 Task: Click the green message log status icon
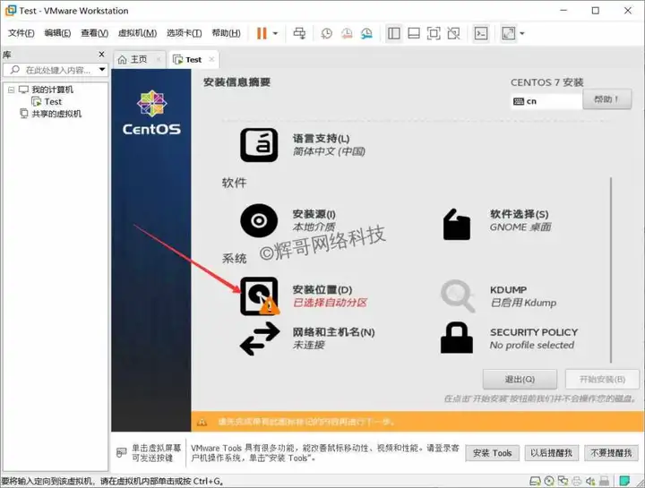[x=624, y=481]
